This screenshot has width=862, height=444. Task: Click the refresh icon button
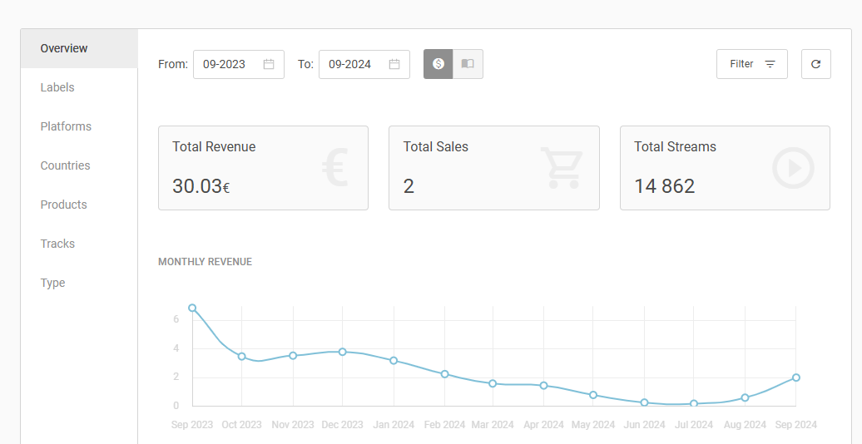815,64
